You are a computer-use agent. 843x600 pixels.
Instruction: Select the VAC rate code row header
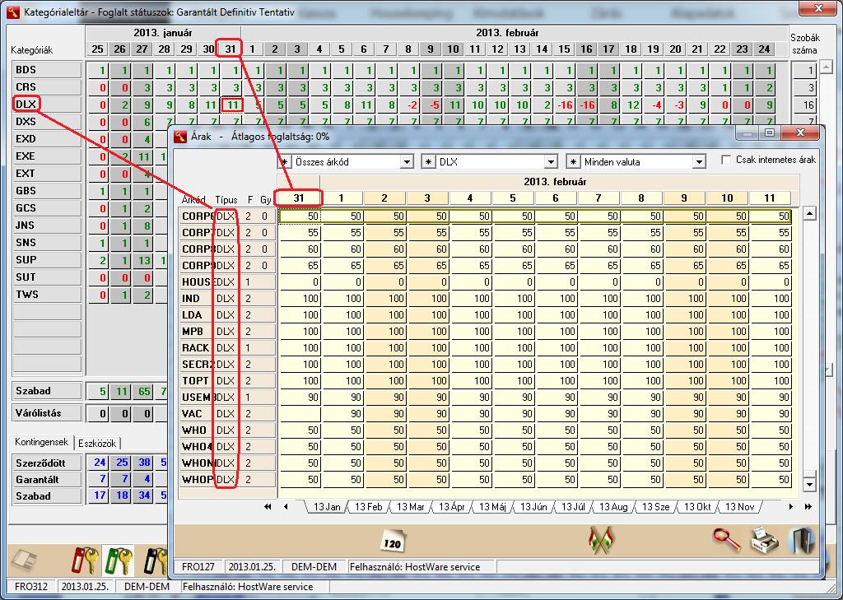tap(198, 414)
